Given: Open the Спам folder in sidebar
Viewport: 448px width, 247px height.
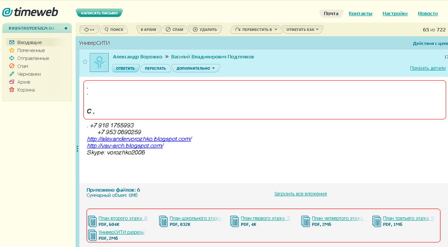Looking at the screenshot, I should [23, 66].
